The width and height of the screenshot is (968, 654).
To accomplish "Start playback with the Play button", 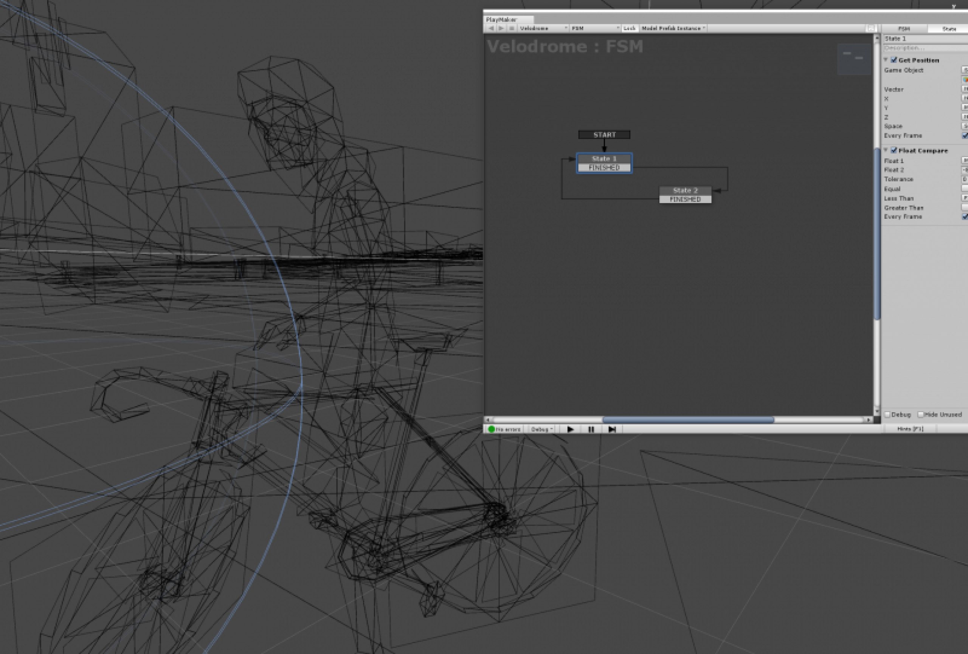I will pyautogui.click(x=571, y=429).
